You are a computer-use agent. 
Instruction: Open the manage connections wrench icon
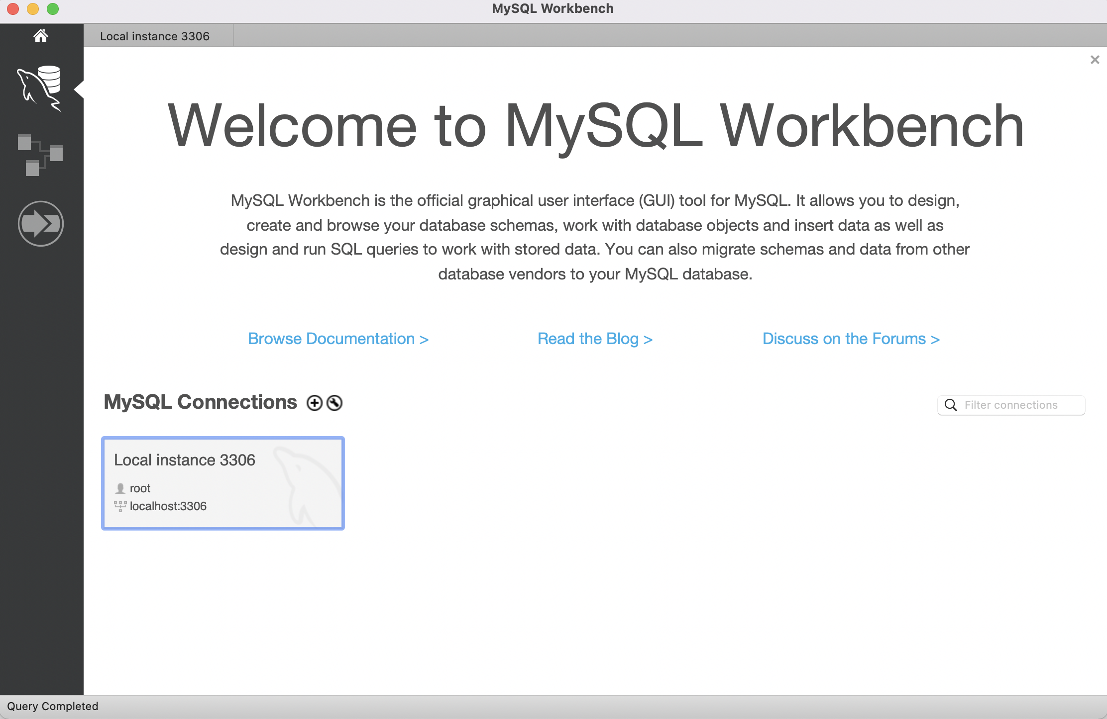334,403
